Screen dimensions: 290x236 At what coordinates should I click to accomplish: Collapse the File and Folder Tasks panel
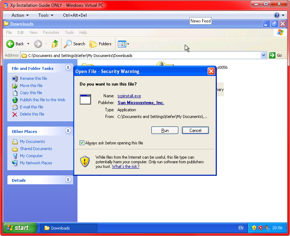(68, 68)
